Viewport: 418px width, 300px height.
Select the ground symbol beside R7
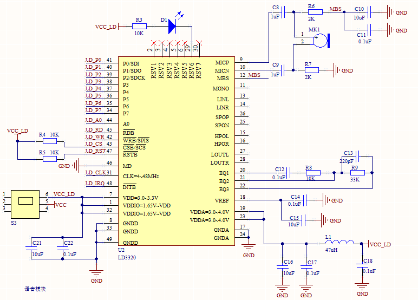[x=336, y=70]
